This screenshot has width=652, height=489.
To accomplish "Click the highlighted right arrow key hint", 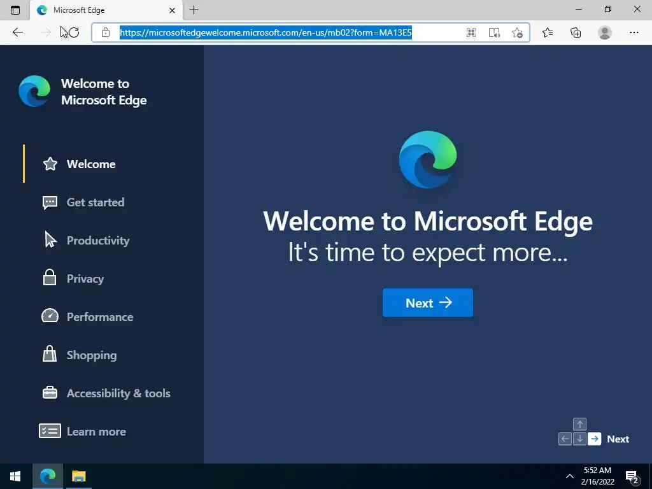I will (x=595, y=439).
